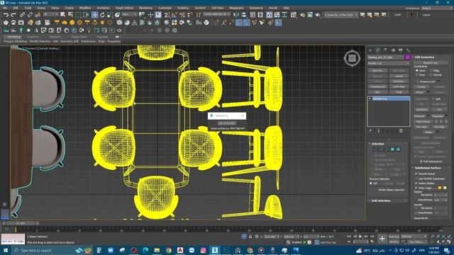Select the Polygon sub-object level icon

coord(392,149)
